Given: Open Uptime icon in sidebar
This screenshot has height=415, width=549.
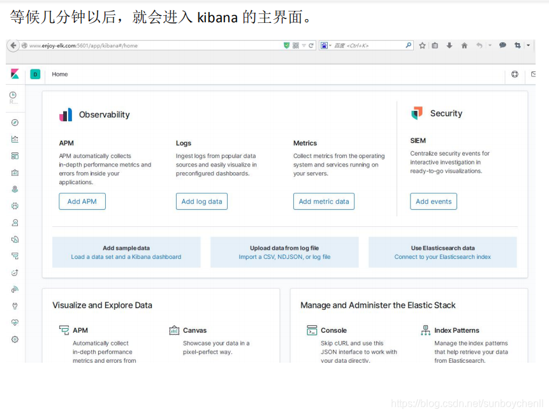Looking at the screenshot, I should coord(15,273).
